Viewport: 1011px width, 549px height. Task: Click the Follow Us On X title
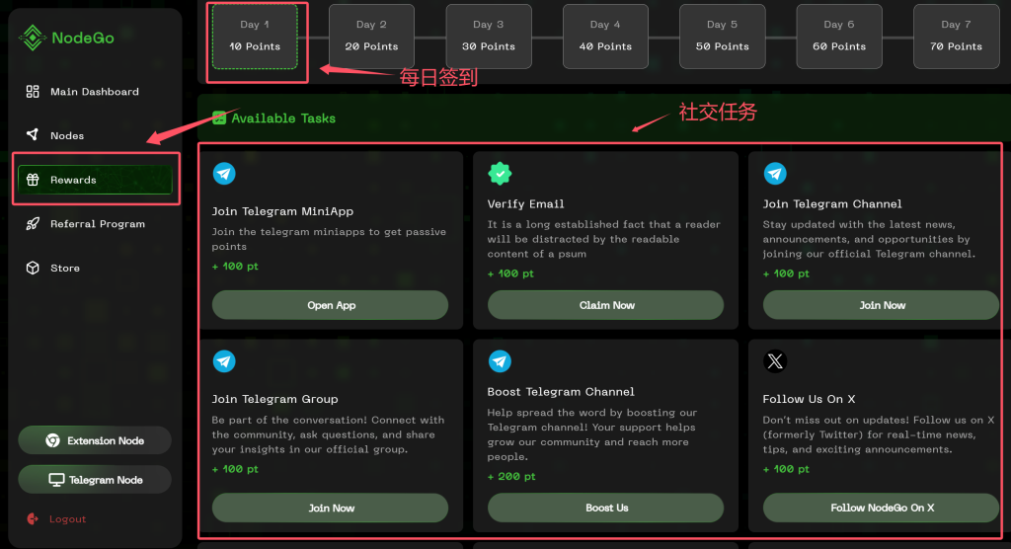pyautogui.click(x=809, y=399)
